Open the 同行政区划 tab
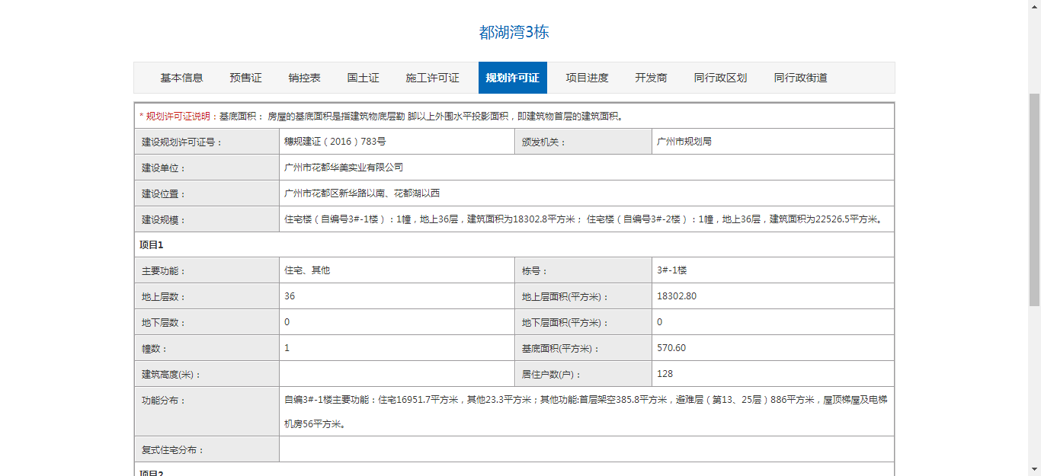The image size is (1041, 476). [x=720, y=78]
